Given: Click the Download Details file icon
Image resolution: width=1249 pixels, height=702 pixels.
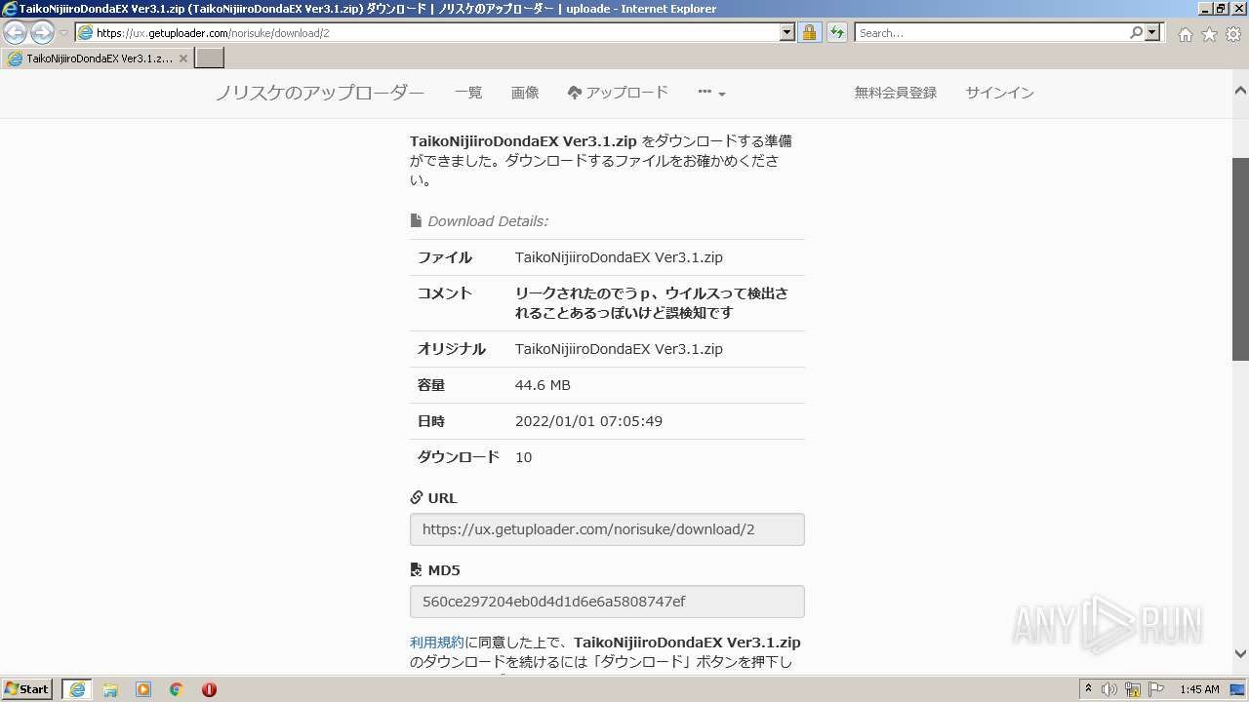Looking at the screenshot, I should 416,220.
